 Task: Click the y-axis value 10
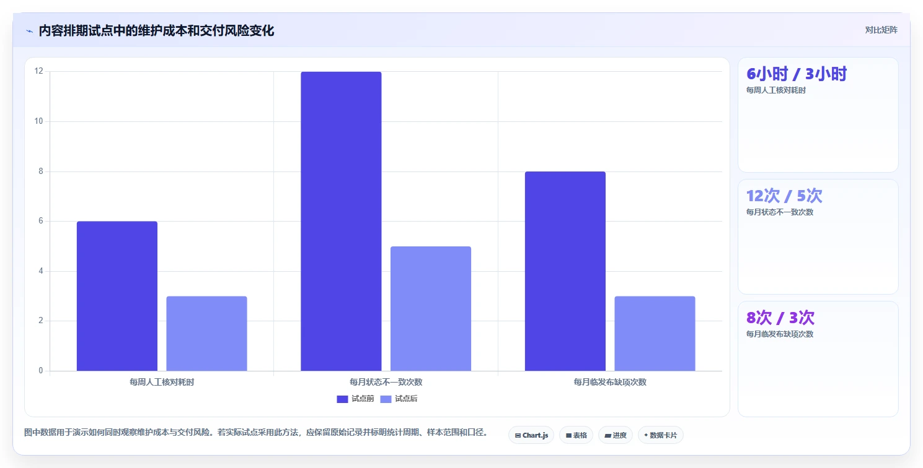click(x=39, y=121)
